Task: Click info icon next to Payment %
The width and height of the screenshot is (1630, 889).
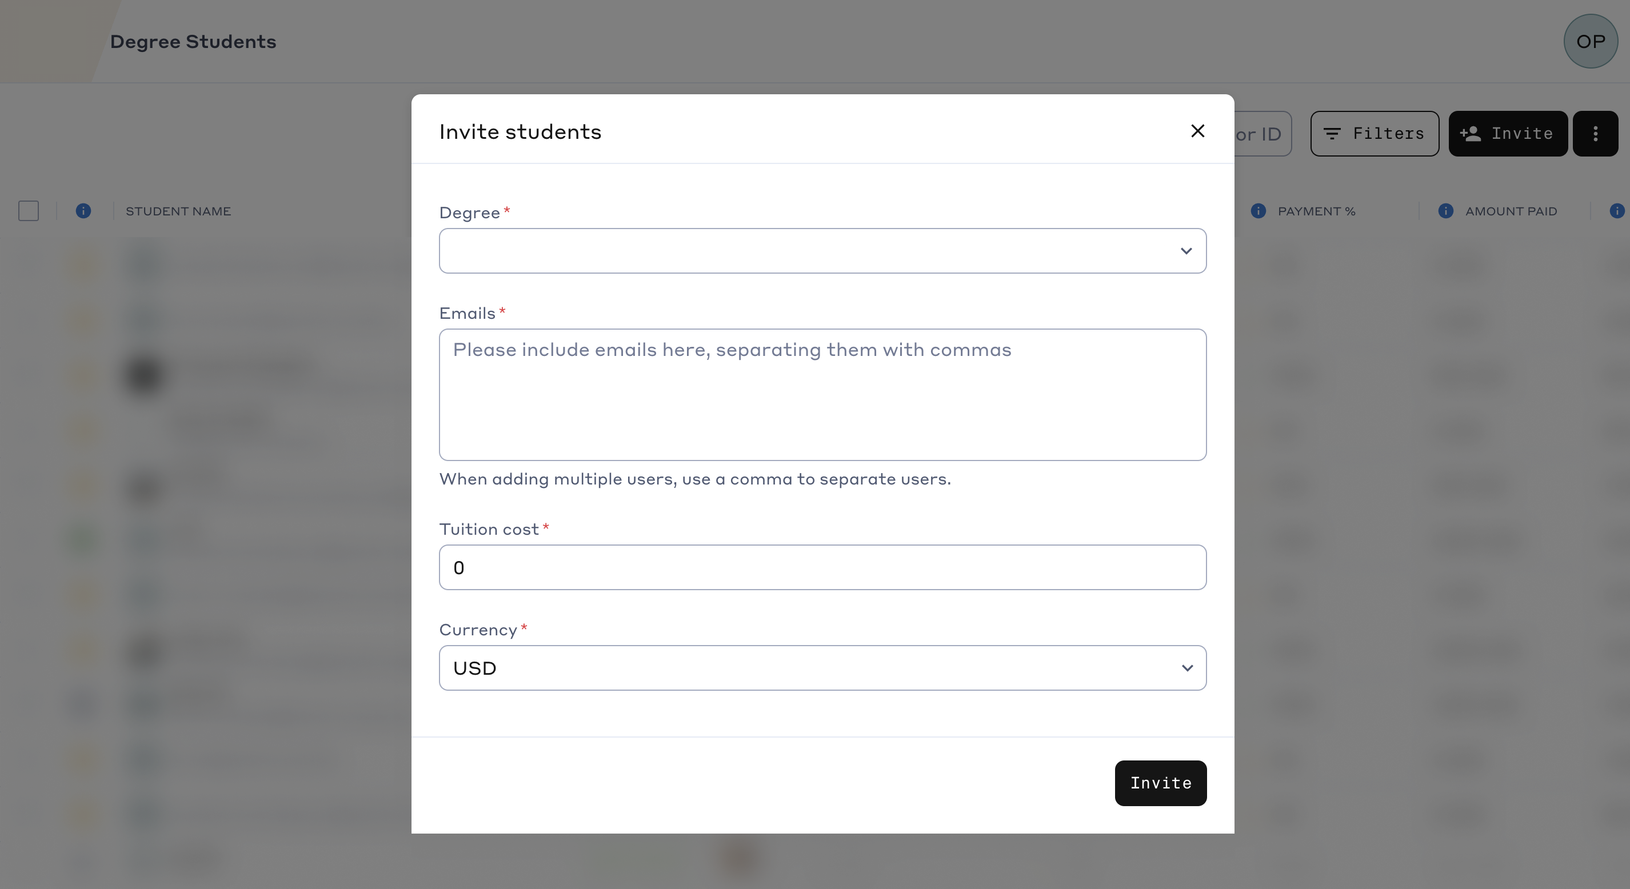Action: click(1258, 211)
